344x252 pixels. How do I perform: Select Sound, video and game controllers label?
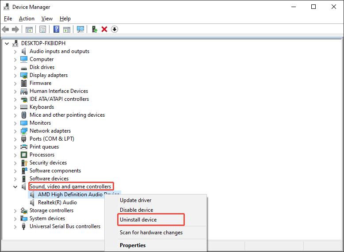coord(70,187)
